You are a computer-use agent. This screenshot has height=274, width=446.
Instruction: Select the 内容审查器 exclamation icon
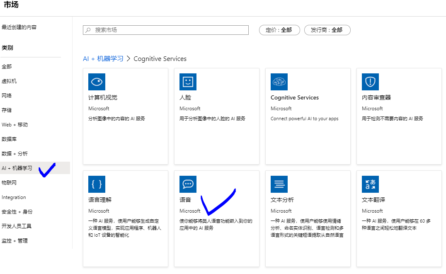coord(370,82)
